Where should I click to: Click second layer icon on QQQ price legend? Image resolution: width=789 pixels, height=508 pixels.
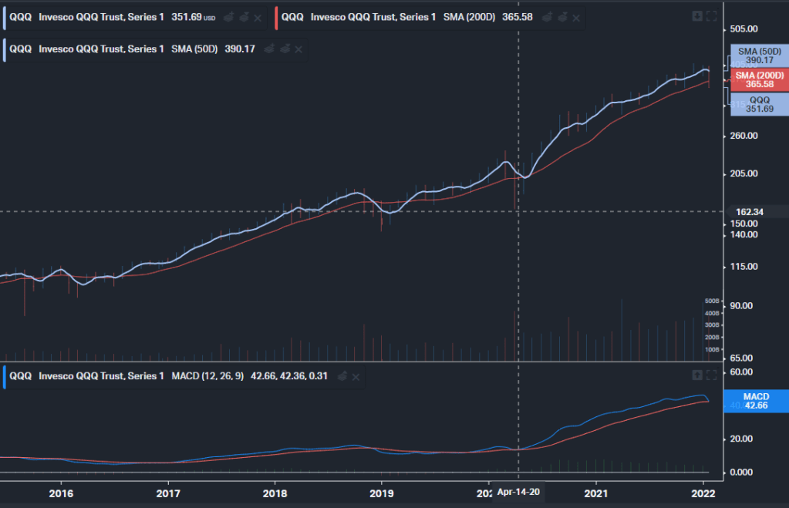tap(244, 17)
